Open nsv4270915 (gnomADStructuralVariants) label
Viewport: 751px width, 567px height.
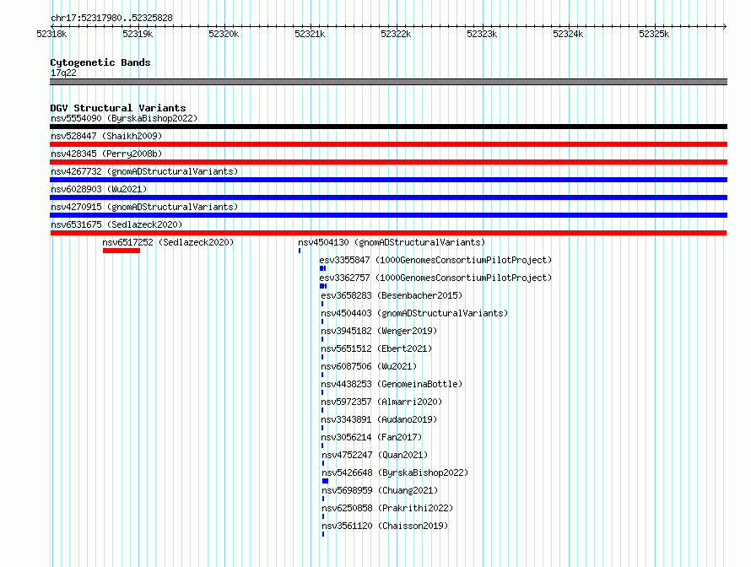click(x=144, y=207)
